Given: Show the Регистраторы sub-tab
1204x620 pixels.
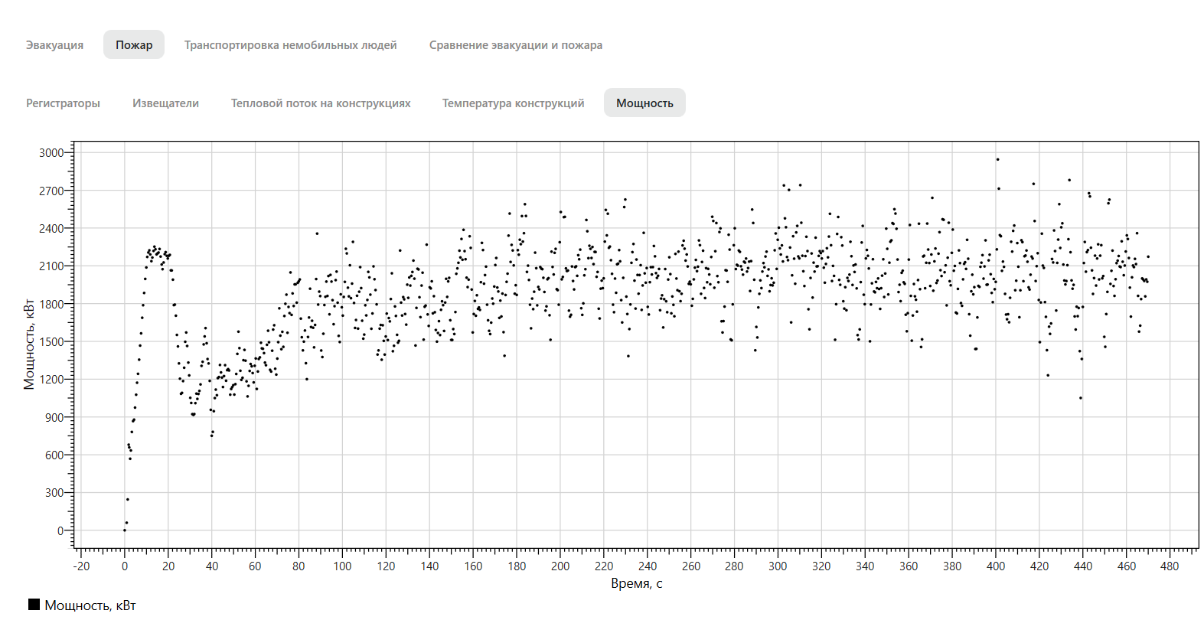Looking at the screenshot, I should (x=63, y=103).
